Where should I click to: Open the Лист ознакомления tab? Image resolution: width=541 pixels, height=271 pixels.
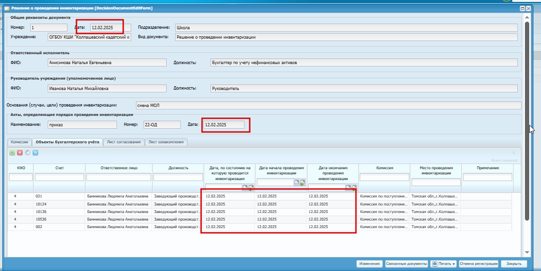pyautogui.click(x=166, y=142)
